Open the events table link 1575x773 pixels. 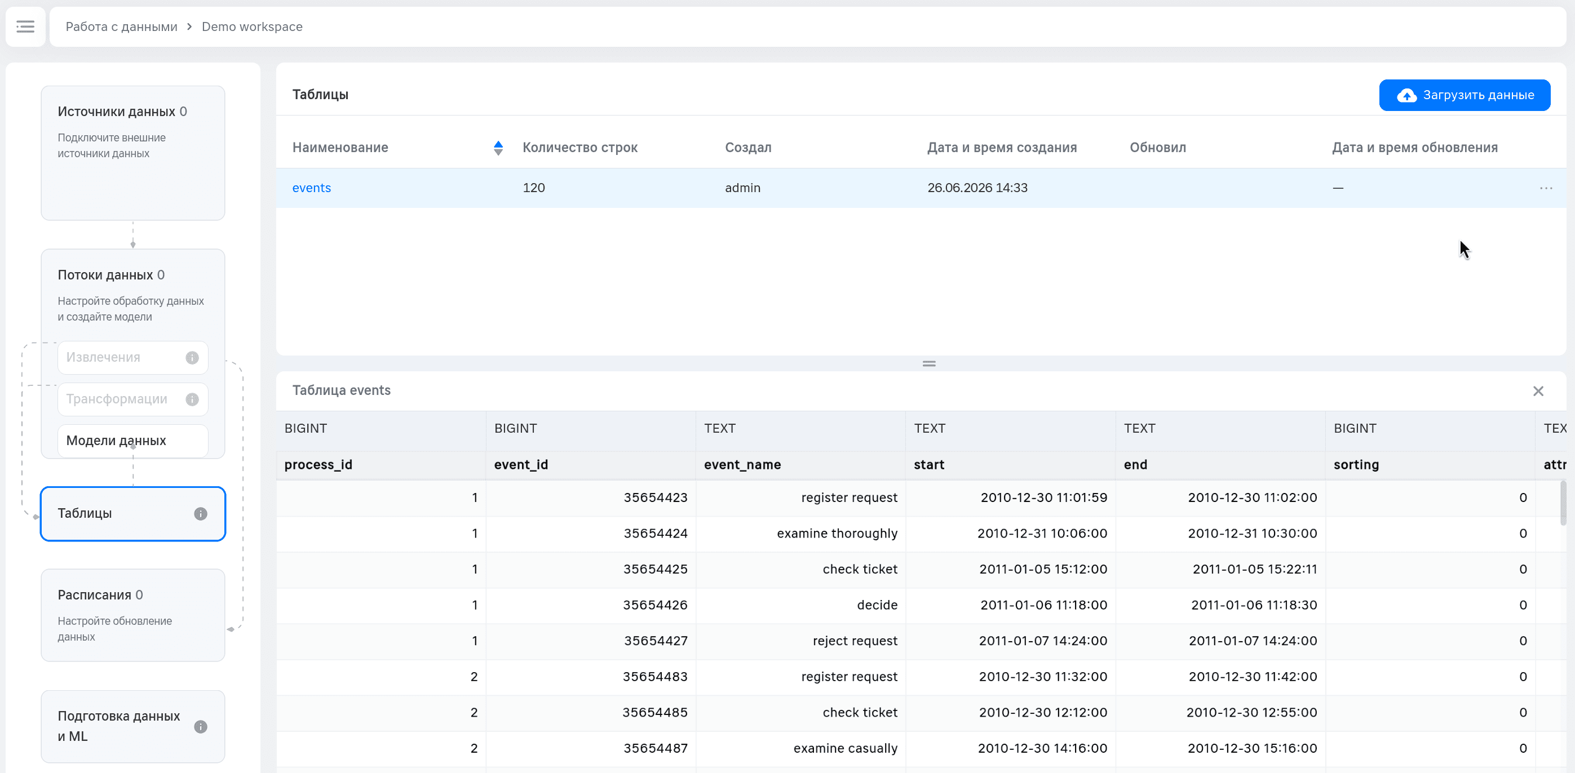tap(311, 188)
